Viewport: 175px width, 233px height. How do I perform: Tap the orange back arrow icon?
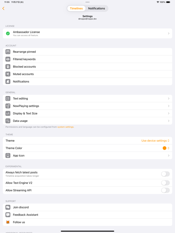pyautogui.click(x=4, y=8)
